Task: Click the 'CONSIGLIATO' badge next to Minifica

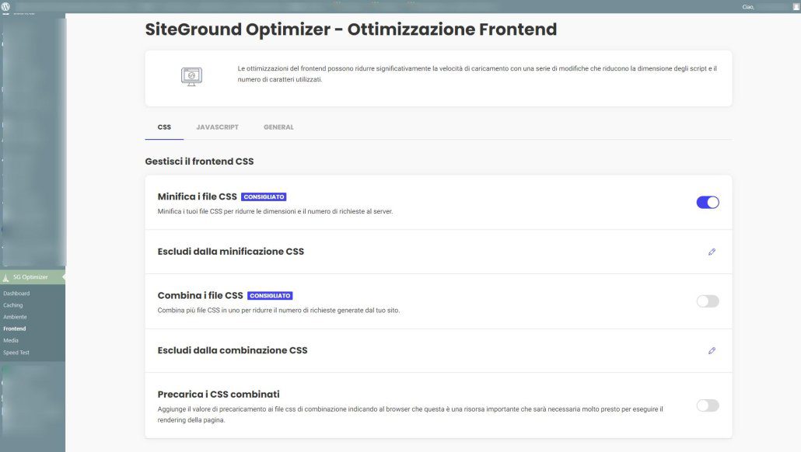Action: (x=264, y=196)
